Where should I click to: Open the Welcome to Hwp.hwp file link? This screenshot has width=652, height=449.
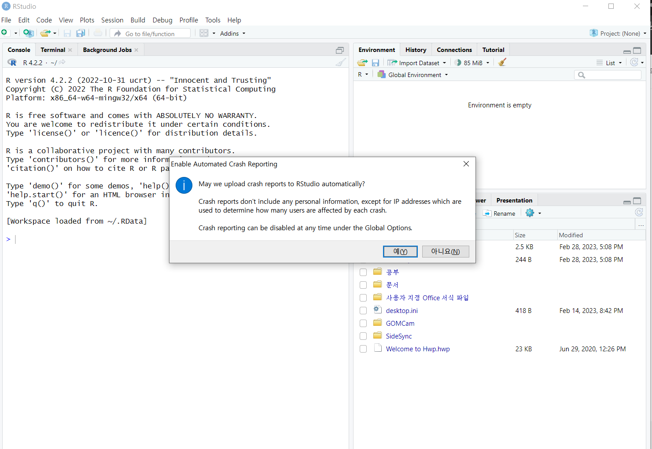click(x=418, y=349)
